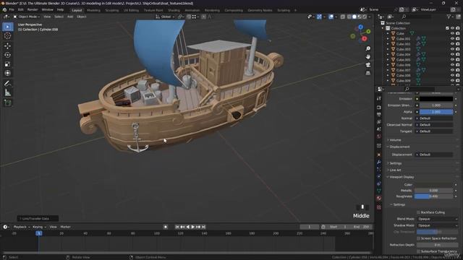Collapse the Displacement panel

tap(399, 147)
